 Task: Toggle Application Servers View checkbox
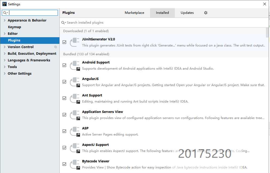(x=65, y=115)
